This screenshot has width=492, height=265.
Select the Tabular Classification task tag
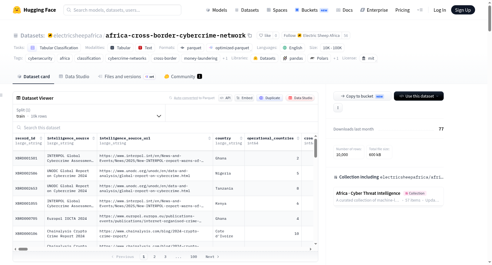coord(54,48)
